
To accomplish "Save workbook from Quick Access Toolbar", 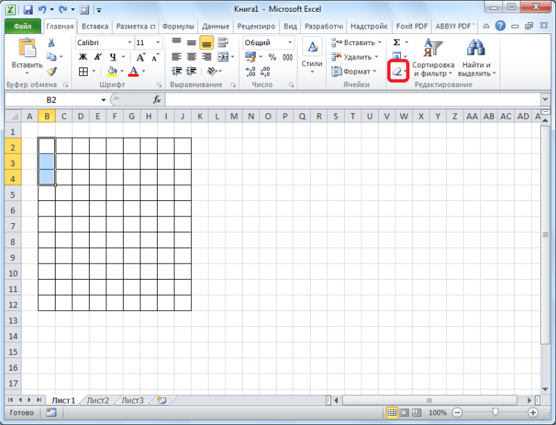I will 28,10.
